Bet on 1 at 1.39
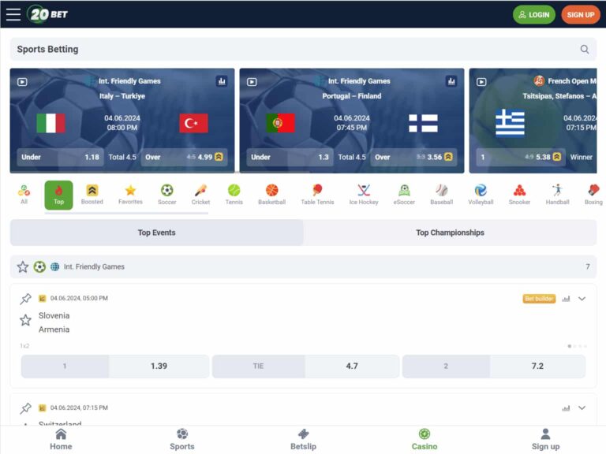The image size is (606, 454). [115, 366]
